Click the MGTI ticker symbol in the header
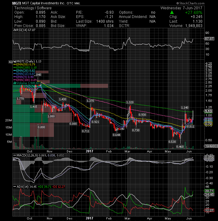Screen dimensions: 218x221 (x=17, y=3)
